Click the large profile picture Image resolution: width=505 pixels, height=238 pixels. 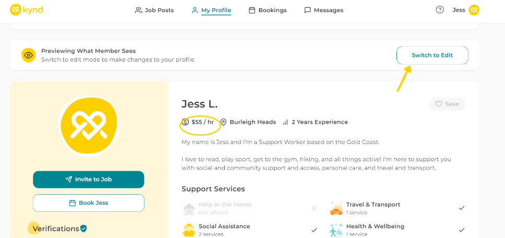89,126
